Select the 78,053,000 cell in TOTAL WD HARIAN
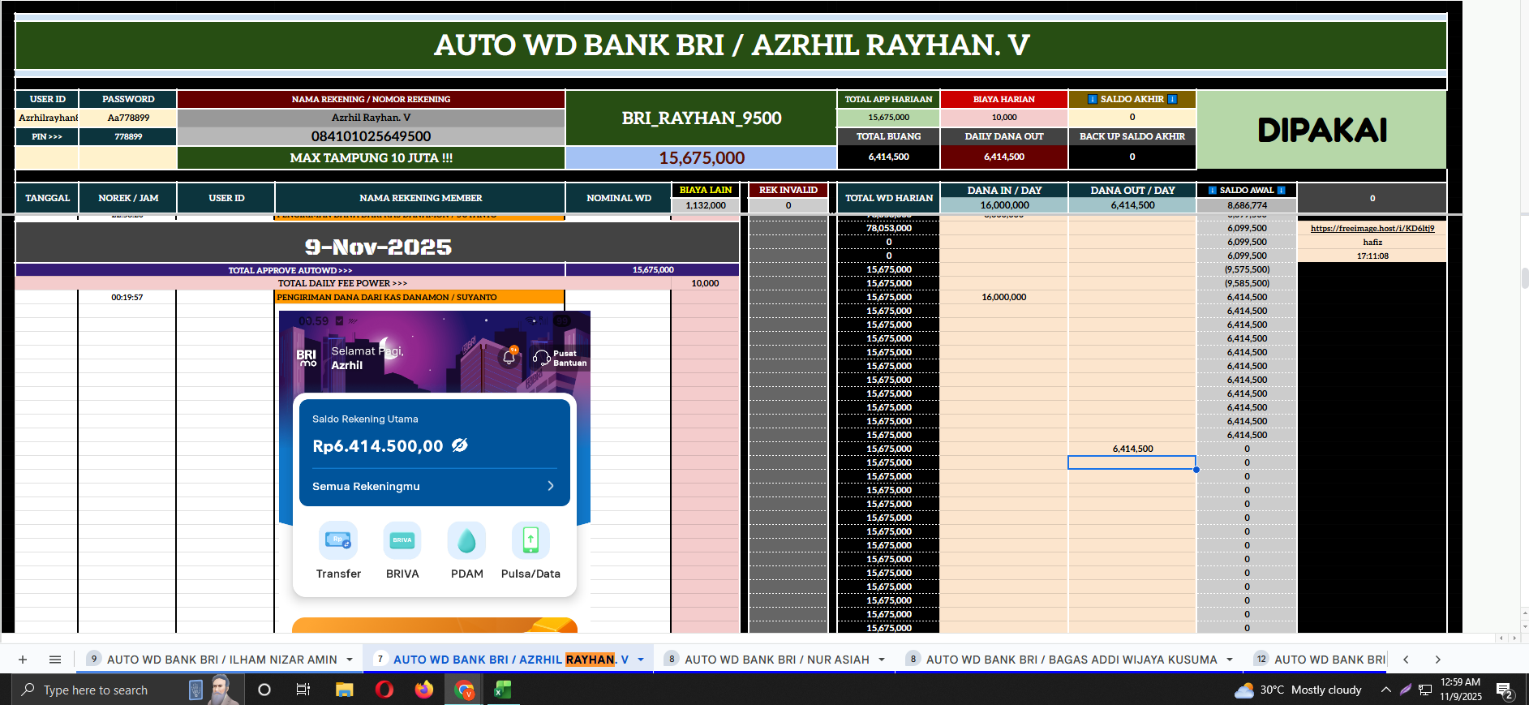Image resolution: width=1529 pixels, height=705 pixels. pyautogui.click(x=889, y=228)
